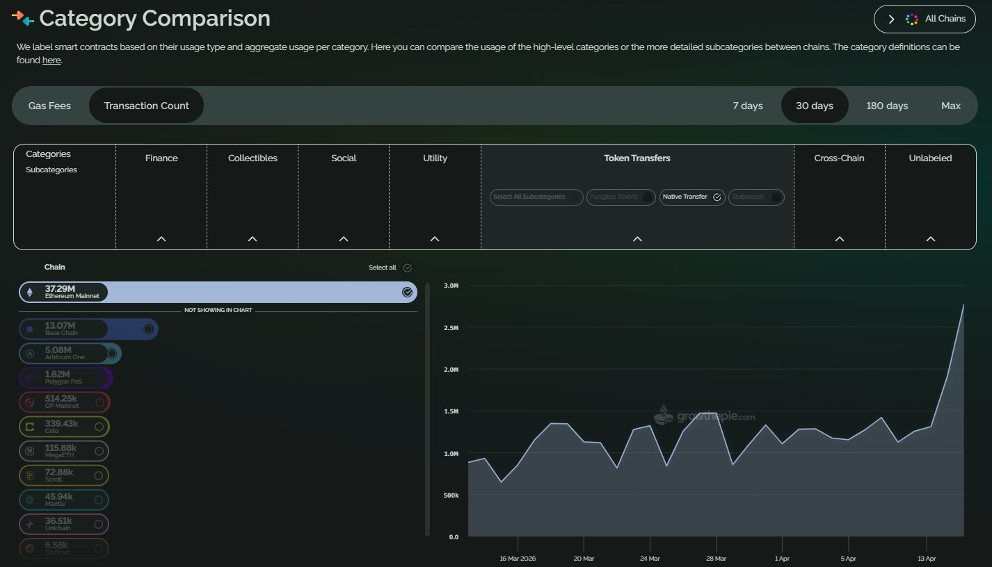Click the MegaETH chain logo icon
The width and height of the screenshot is (992, 567).
29,451
